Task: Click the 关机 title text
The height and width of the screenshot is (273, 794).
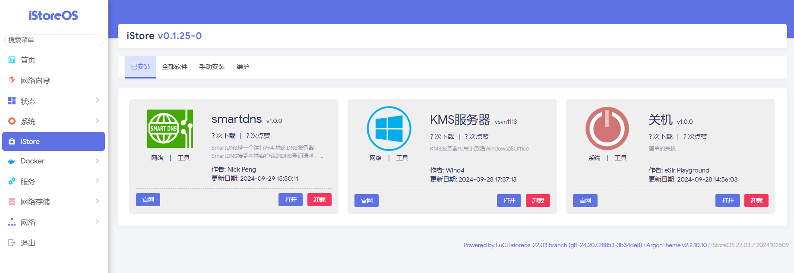Action: click(x=661, y=119)
